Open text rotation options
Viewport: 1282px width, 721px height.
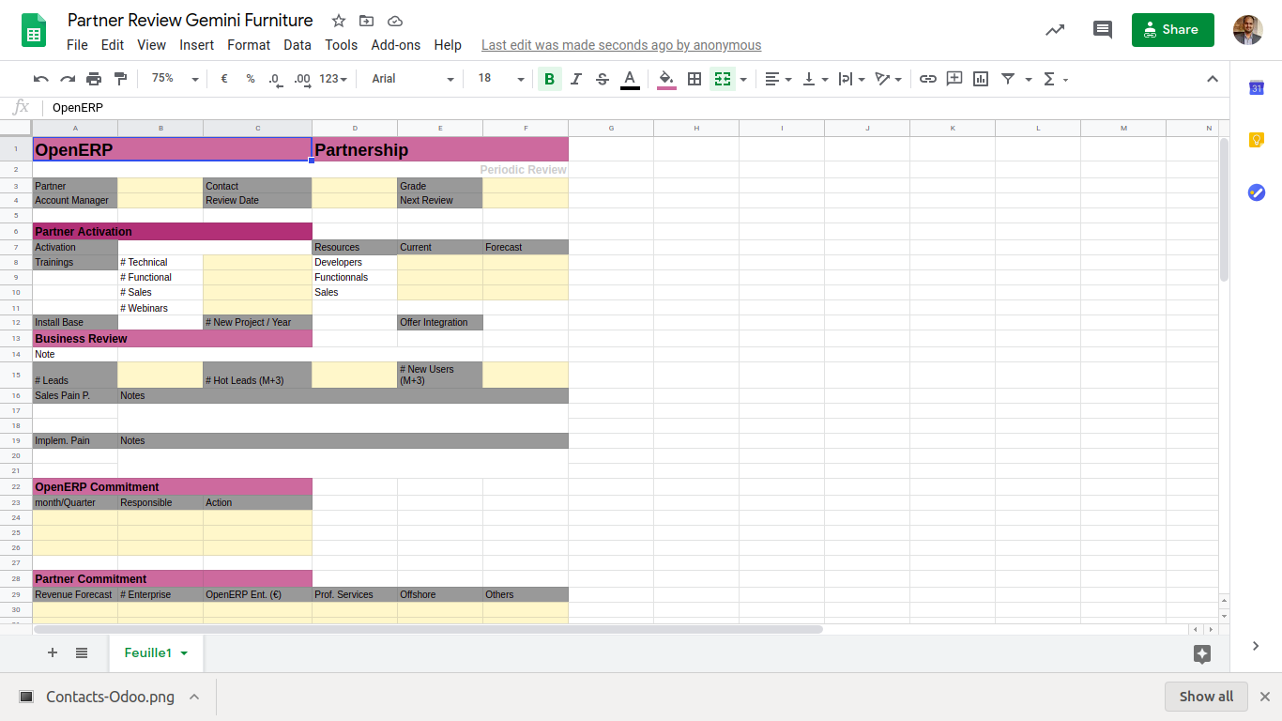coord(888,79)
